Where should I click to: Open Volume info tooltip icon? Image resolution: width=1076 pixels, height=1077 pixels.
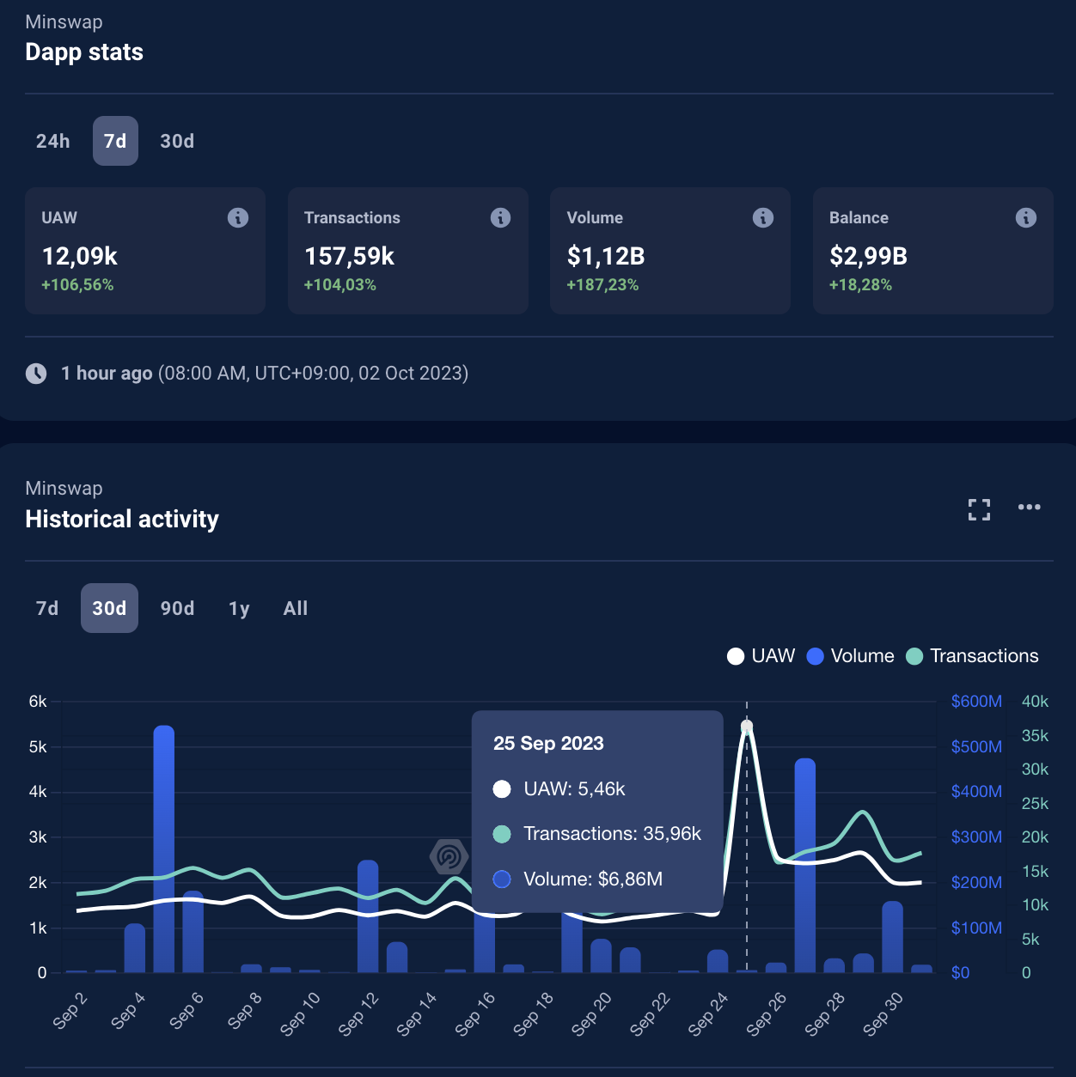click(763, 218)
